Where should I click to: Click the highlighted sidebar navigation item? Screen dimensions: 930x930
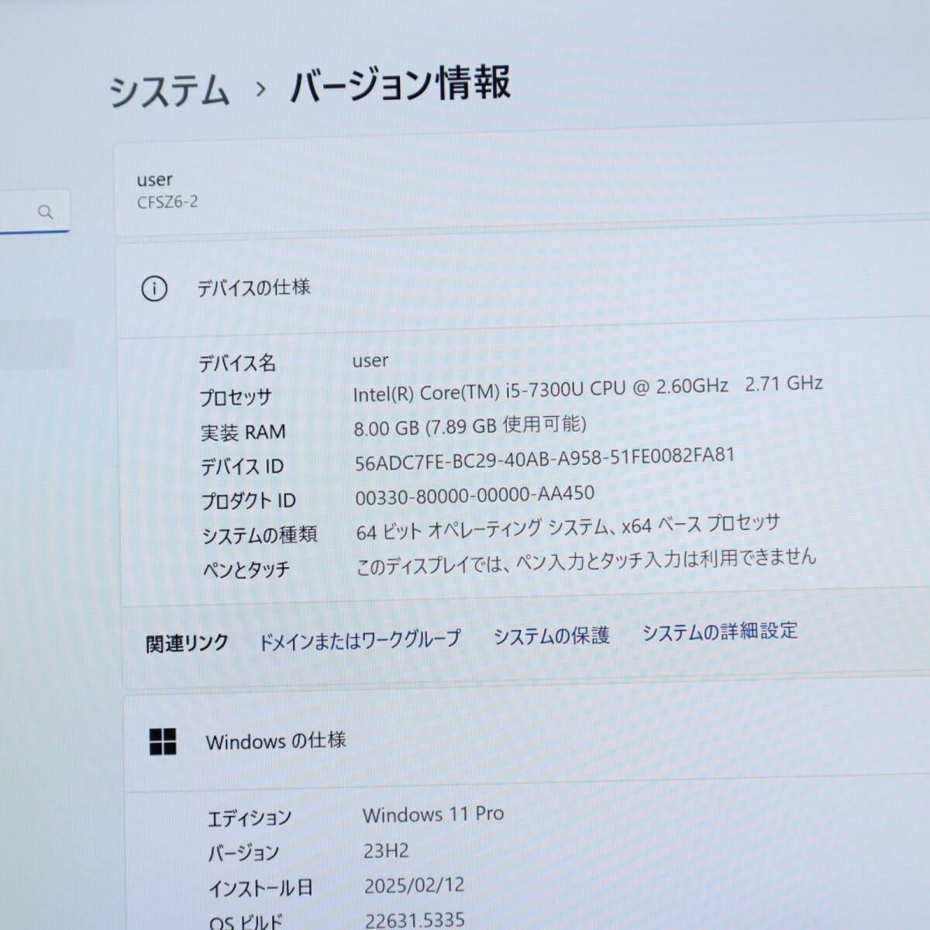(36, 344)
